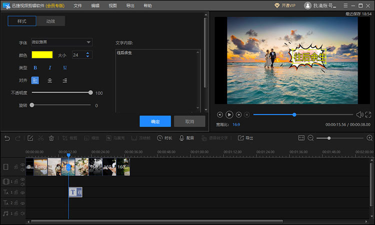Mute music track 1 speaker icon
375x225 pixels.
22,213
